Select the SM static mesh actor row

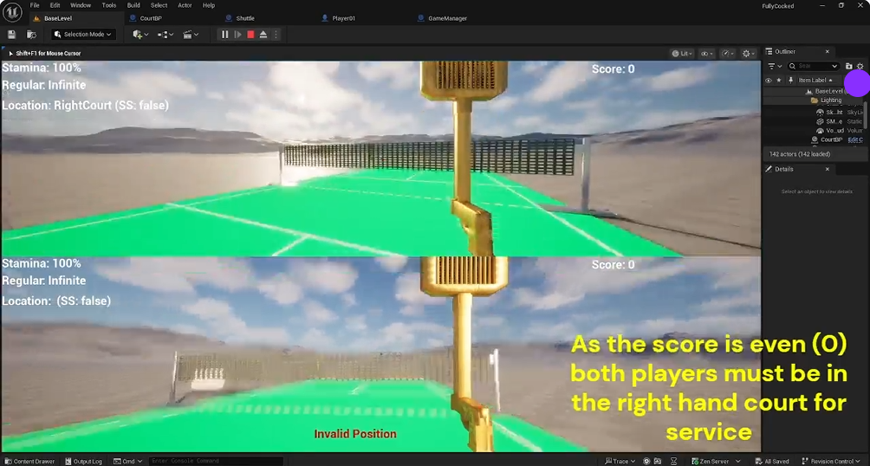click(814, 121)
